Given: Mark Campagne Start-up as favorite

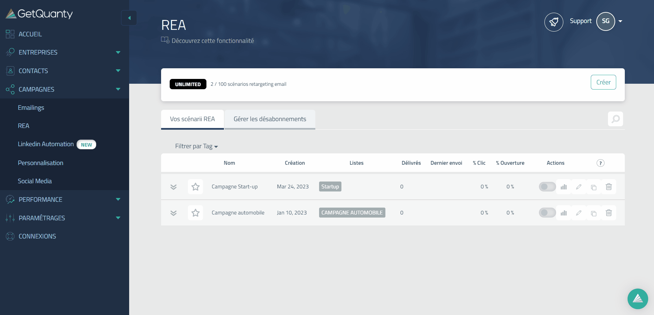Looking at the screenshot, I should pos(195,187).
